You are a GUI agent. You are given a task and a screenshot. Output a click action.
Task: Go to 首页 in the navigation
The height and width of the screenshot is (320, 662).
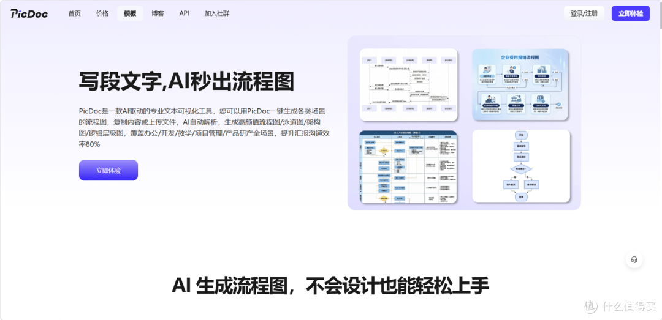pyautogui.click(x=74, y=13)
